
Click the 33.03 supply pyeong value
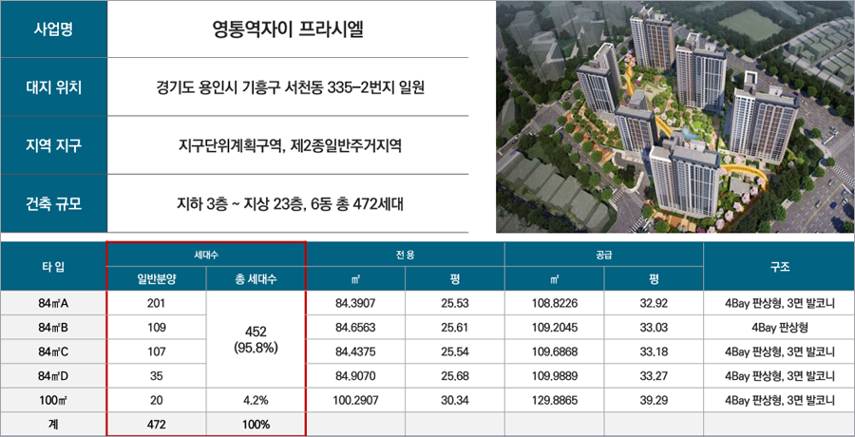(x=654, y=328)
